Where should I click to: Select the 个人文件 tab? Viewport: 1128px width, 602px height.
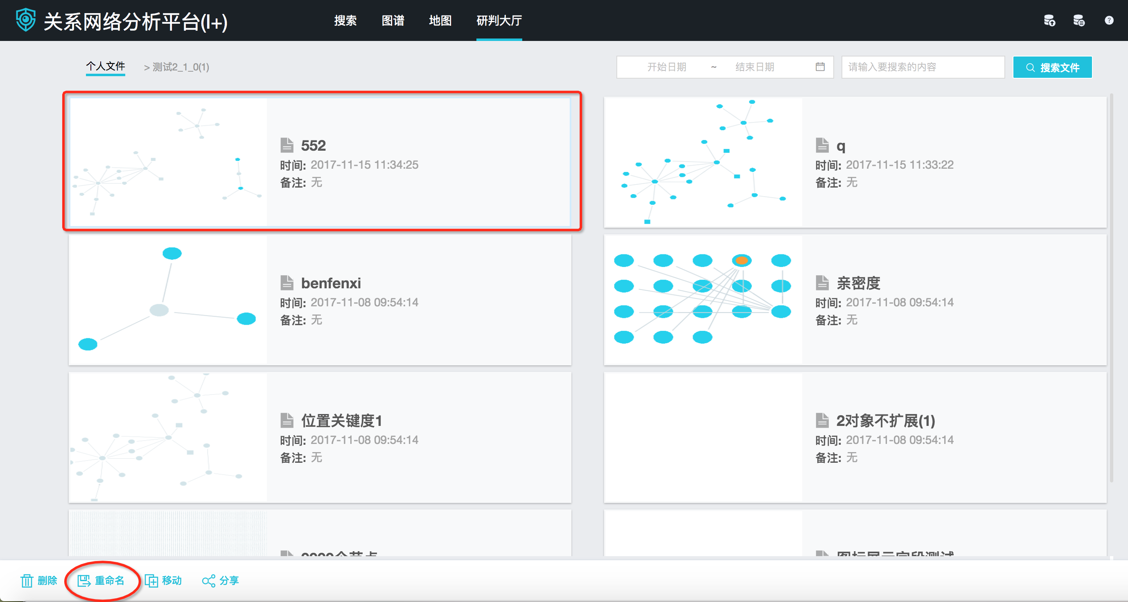(106, 66)
